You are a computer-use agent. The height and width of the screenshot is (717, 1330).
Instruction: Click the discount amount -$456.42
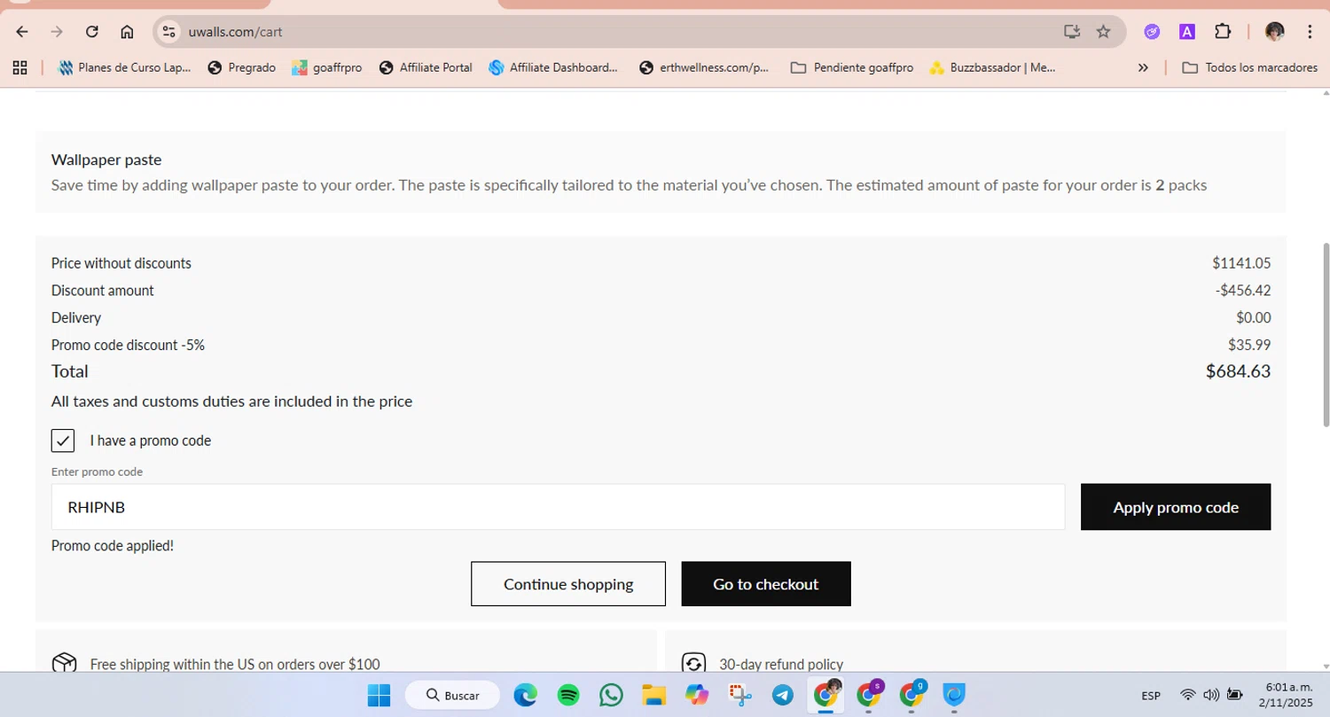coord(1243,291)
